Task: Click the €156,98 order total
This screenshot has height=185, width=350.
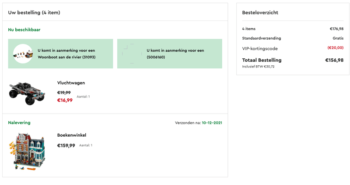Action: pos(334,60)
